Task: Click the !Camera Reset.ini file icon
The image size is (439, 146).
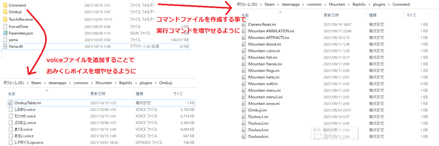Action: coord(244,24)
